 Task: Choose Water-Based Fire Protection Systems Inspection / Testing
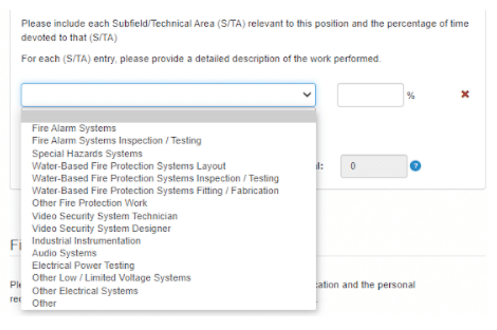pyautogui.click(x=155, y=178)
